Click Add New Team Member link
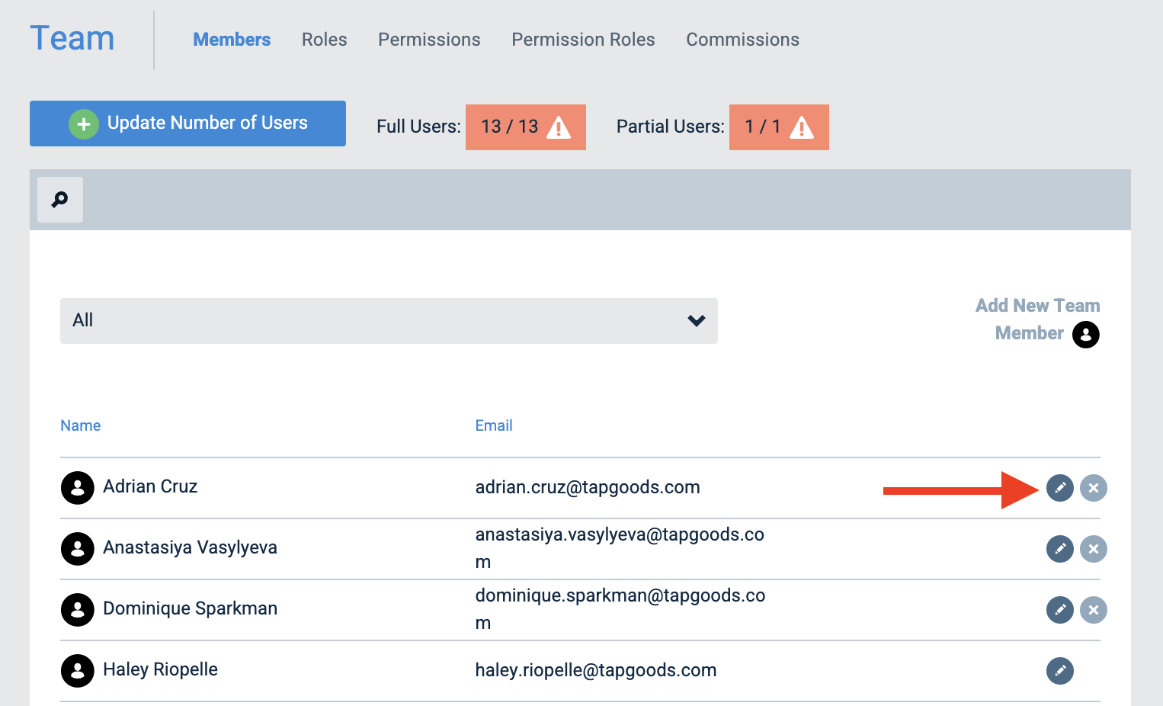This screenshot has height=706, width=1163. [x=1037, y=319]
